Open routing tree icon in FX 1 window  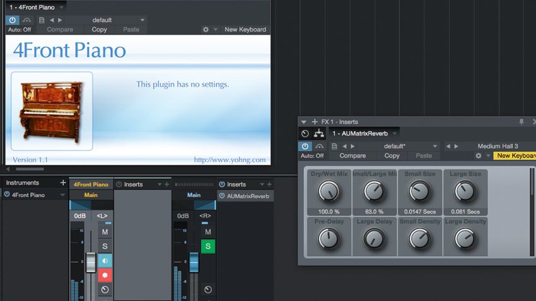tap(319, 133)
